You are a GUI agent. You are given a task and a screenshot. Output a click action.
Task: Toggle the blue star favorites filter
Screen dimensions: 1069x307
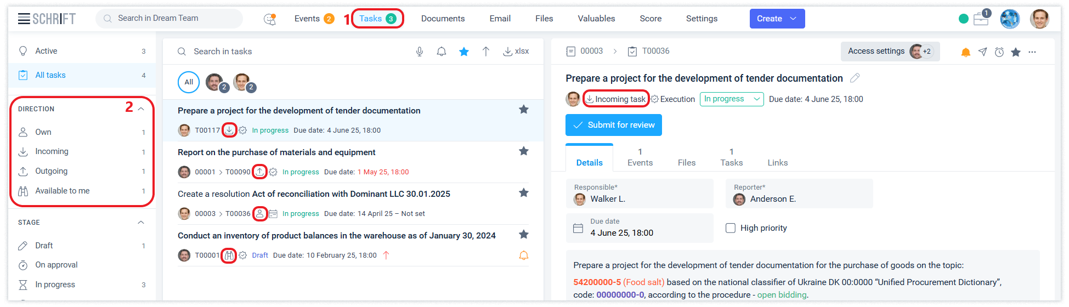(464, 52)
